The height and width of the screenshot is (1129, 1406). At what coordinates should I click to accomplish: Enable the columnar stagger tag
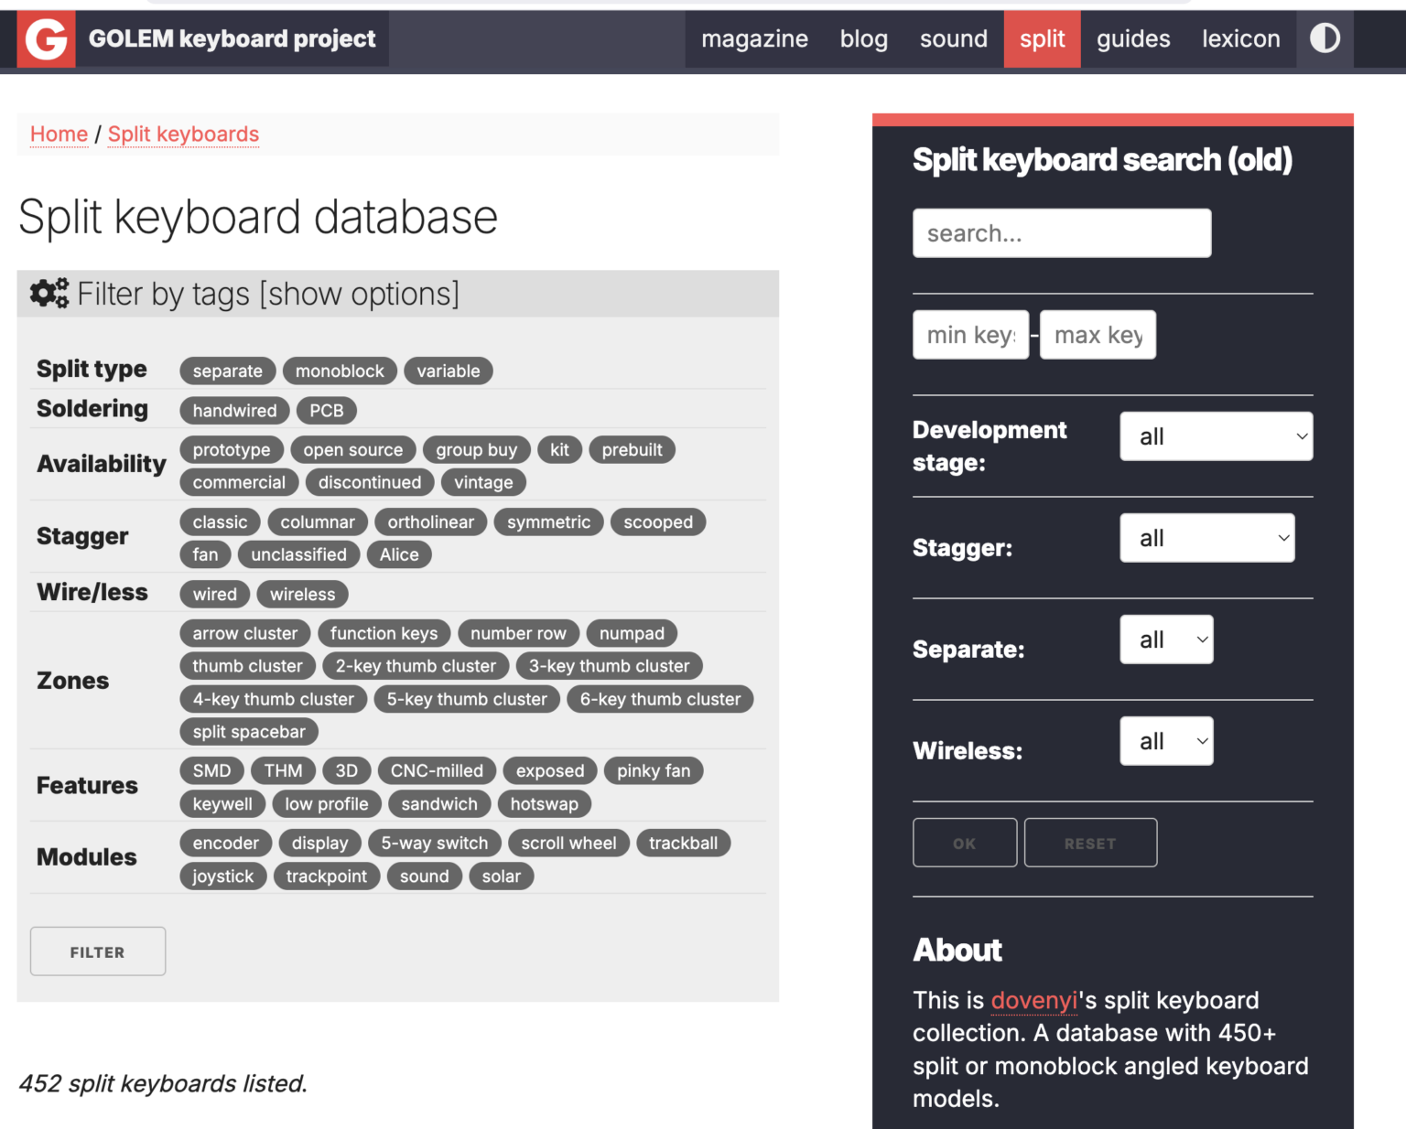click(x=317, y=522)
